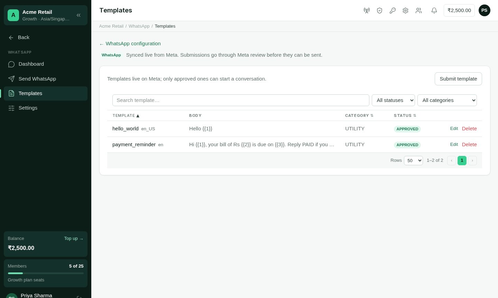The width and height of the screenshot is (498, 298).
Task: Open the key icon in header
Action: (393, 10)
